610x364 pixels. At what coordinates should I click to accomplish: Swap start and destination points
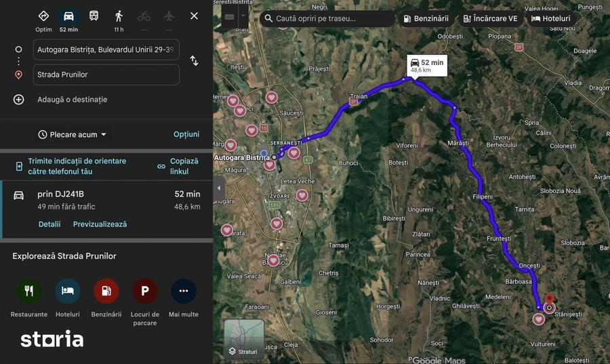pos(194,61)
